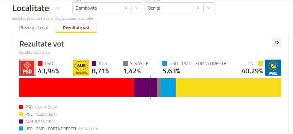
Task: Select the Rezultate vot tab
Action: tap(76, 28)
